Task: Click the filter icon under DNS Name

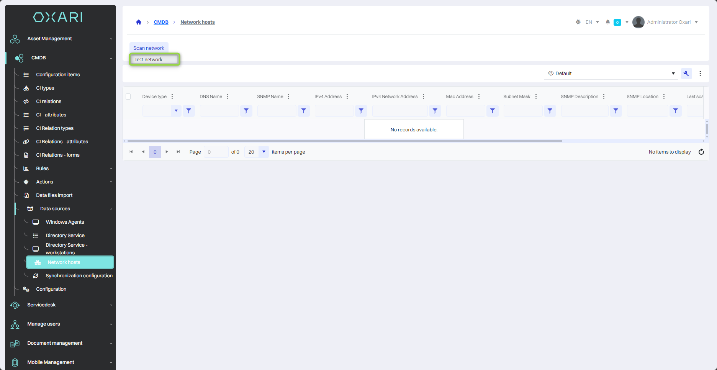Action: point(246,111)
